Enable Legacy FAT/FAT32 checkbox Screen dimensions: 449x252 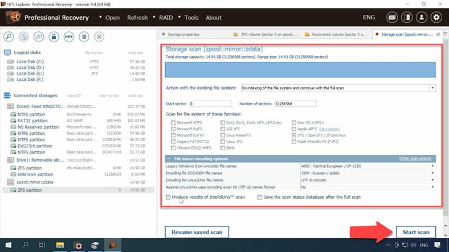coord(173,142)
